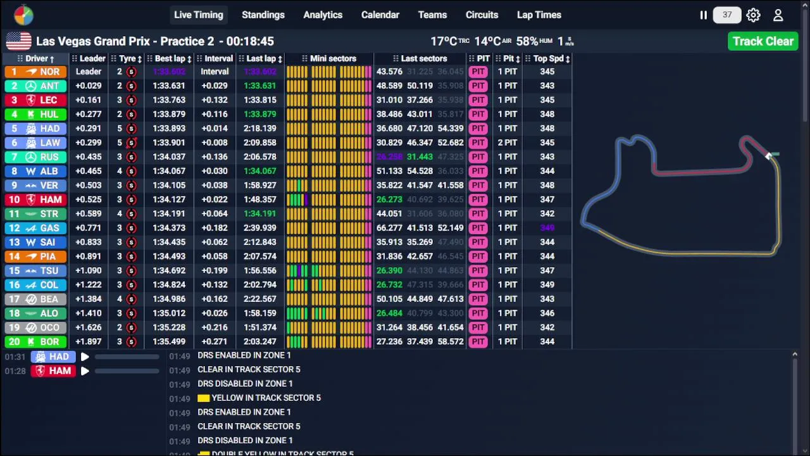Click the yellow flag swatch in messages

(x=203, y=398)
